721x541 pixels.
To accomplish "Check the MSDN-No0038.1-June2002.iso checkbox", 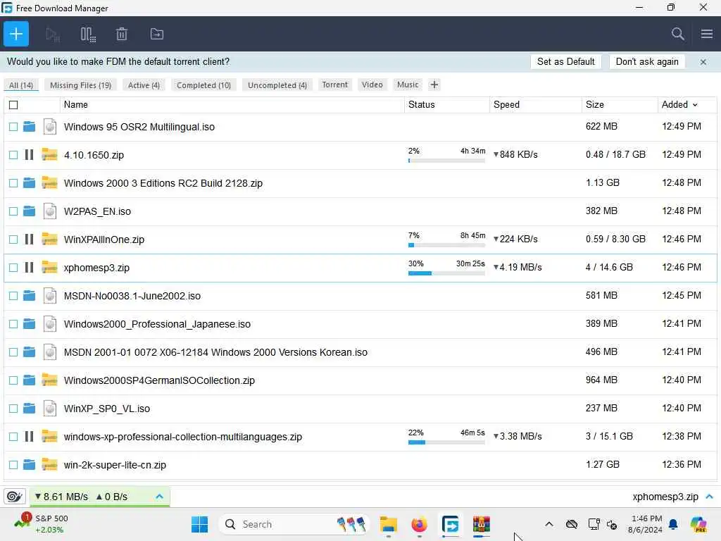I will [13, 296].
